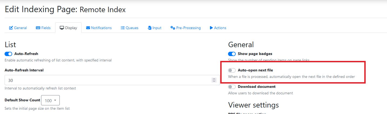Enable the Auto-open next file switch

pos(232,70)
